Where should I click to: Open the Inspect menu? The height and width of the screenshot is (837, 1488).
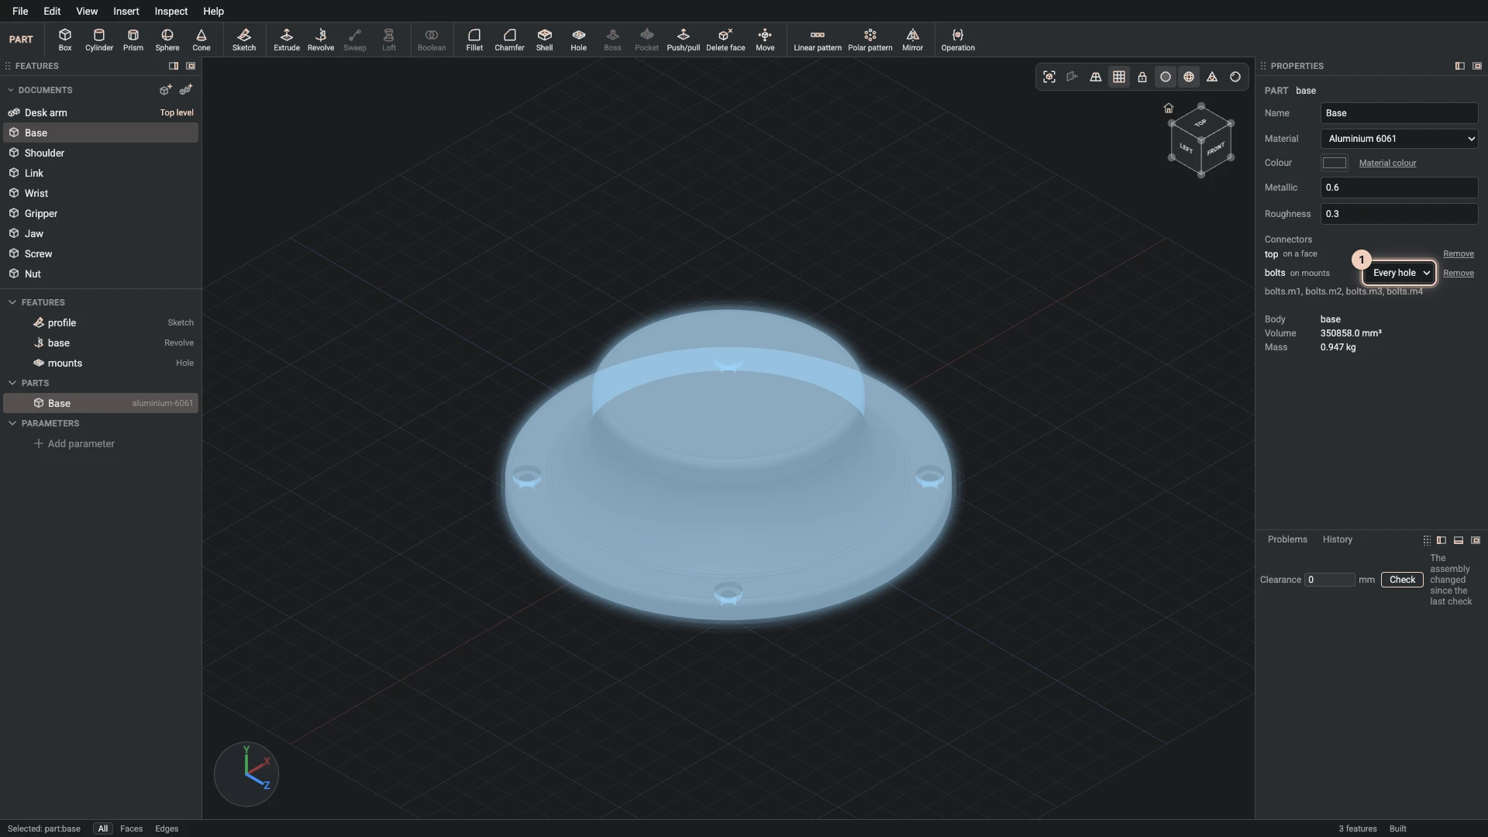[x=170, y=11]
